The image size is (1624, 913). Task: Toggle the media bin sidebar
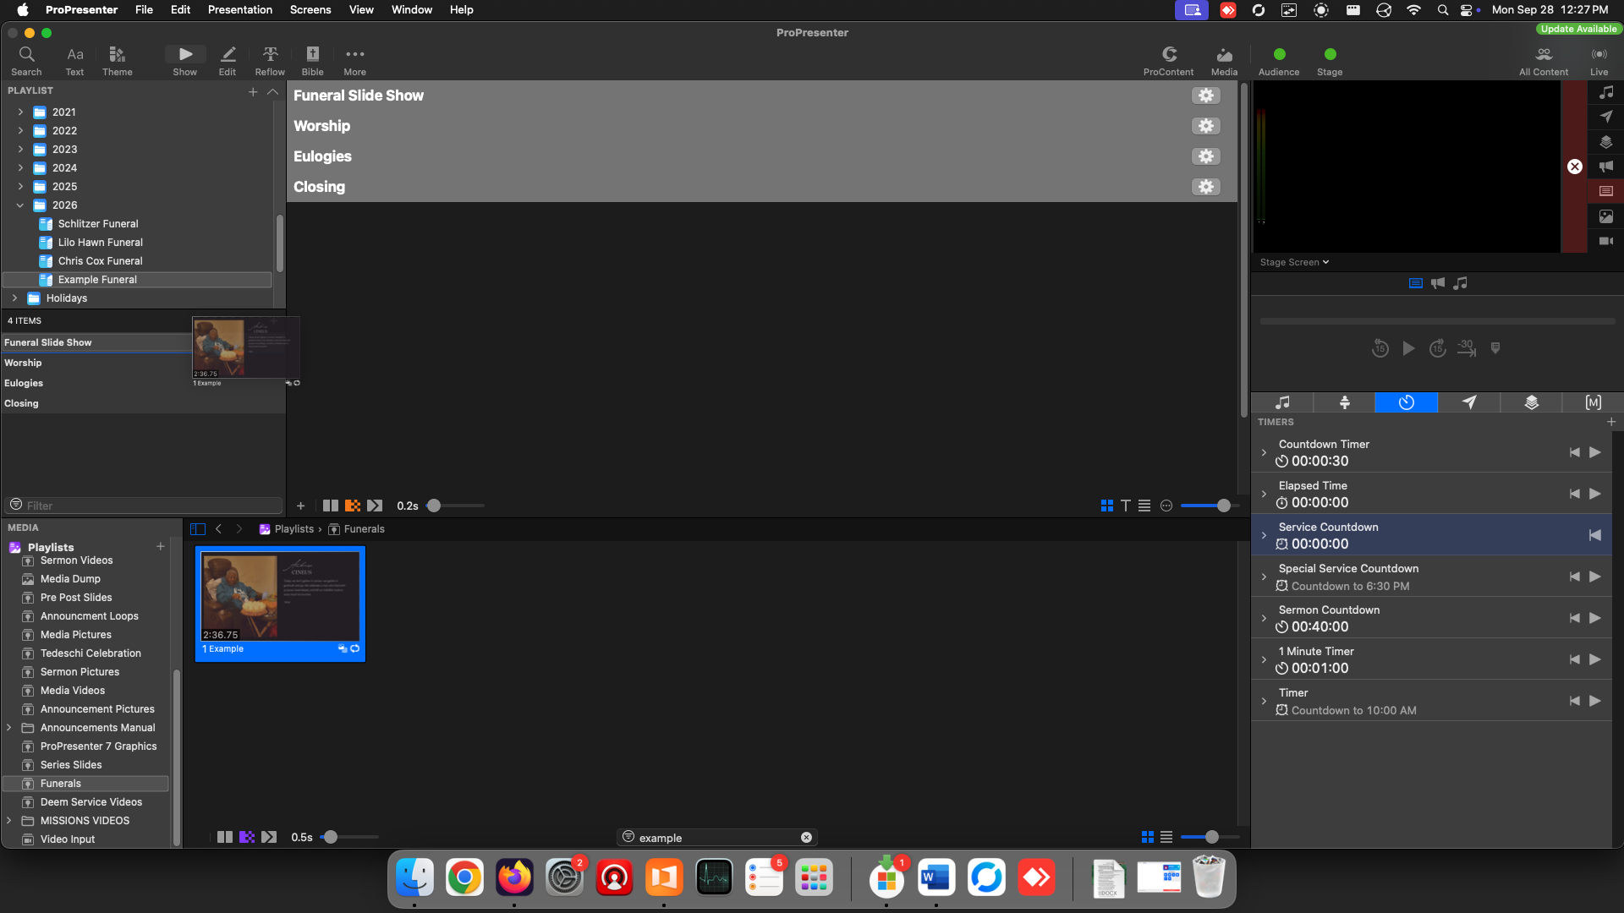click(x=198, y=529)
